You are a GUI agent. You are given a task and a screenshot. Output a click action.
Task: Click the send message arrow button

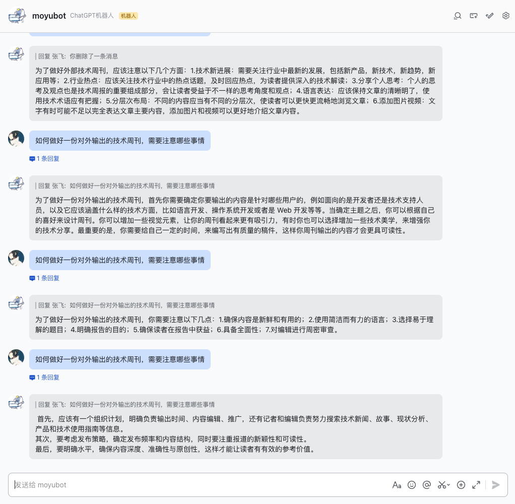point(496,485)
